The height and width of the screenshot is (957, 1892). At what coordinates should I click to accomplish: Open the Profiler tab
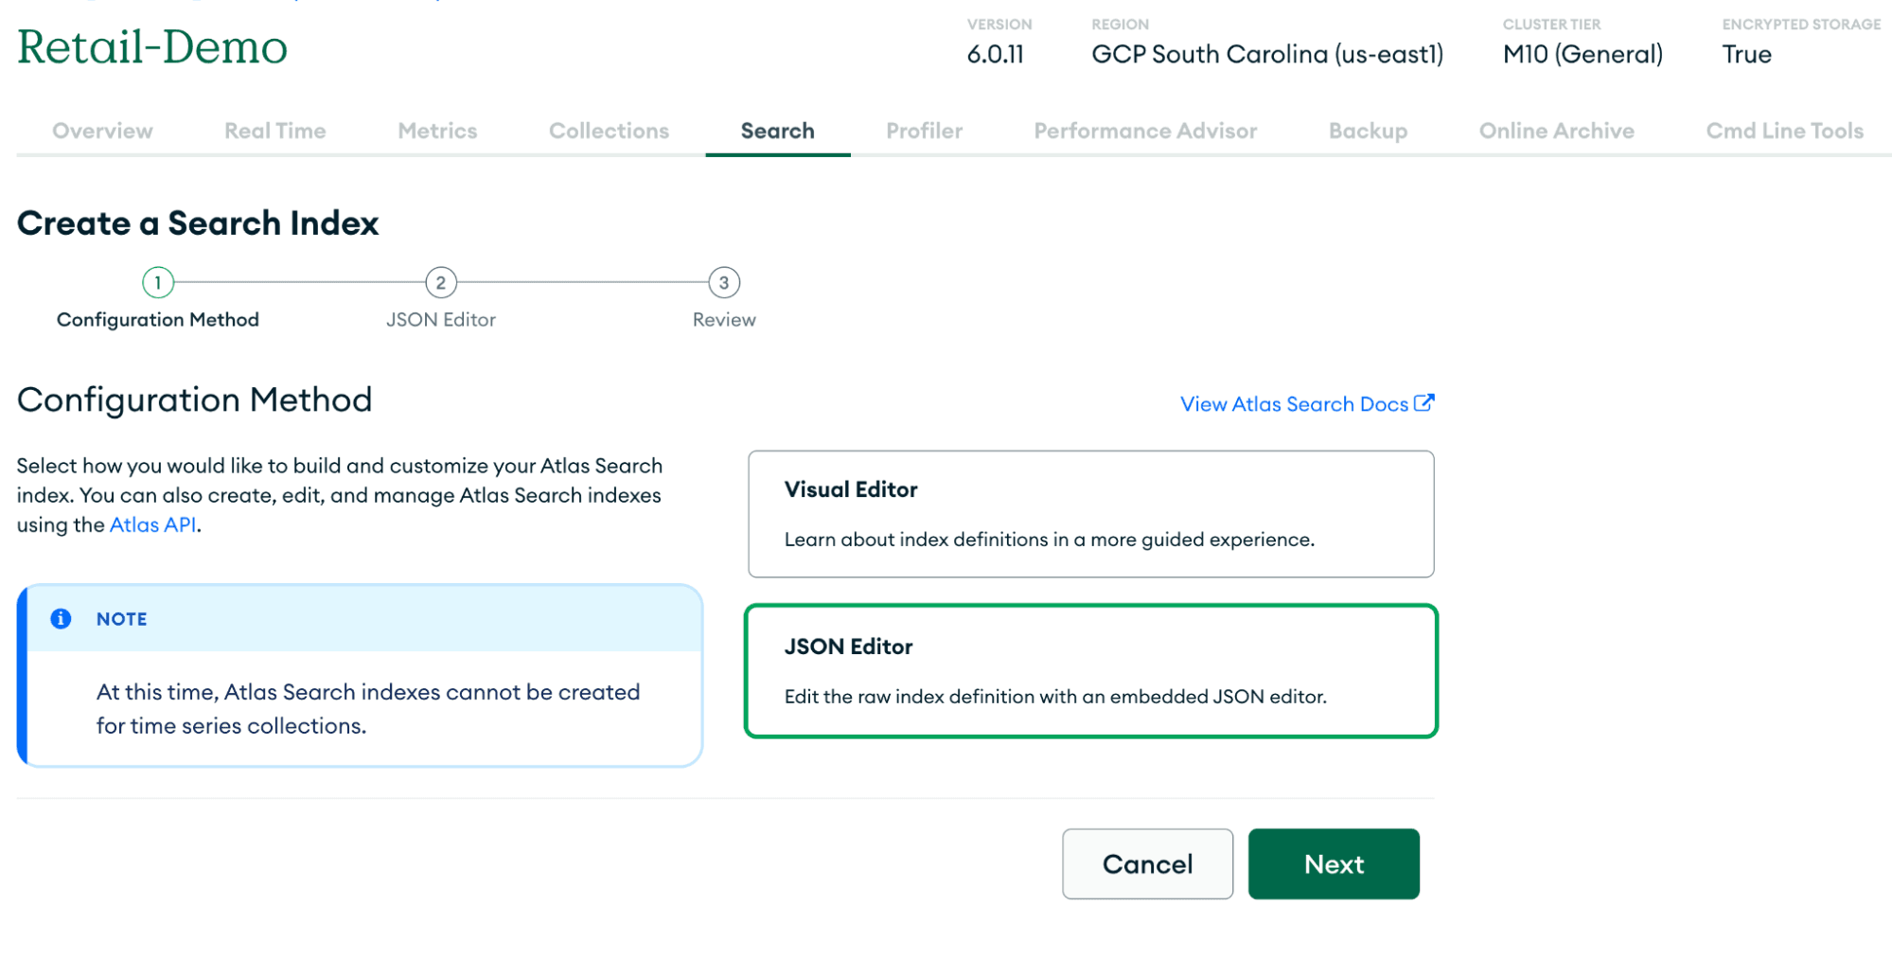tap(923, 131)
